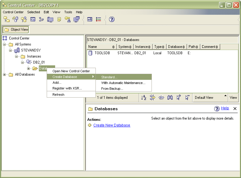Click the TOOLSDB database cylinder icon
Image resolution: width=241 pixels, height=178 pixels.
coord(90,53)
